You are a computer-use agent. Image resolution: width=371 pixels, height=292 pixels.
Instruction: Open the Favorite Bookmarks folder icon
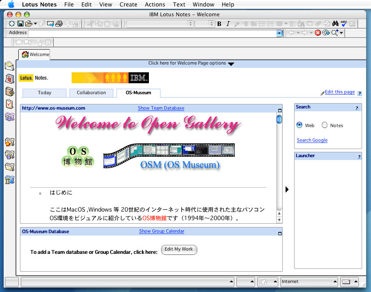click(9, 142)
